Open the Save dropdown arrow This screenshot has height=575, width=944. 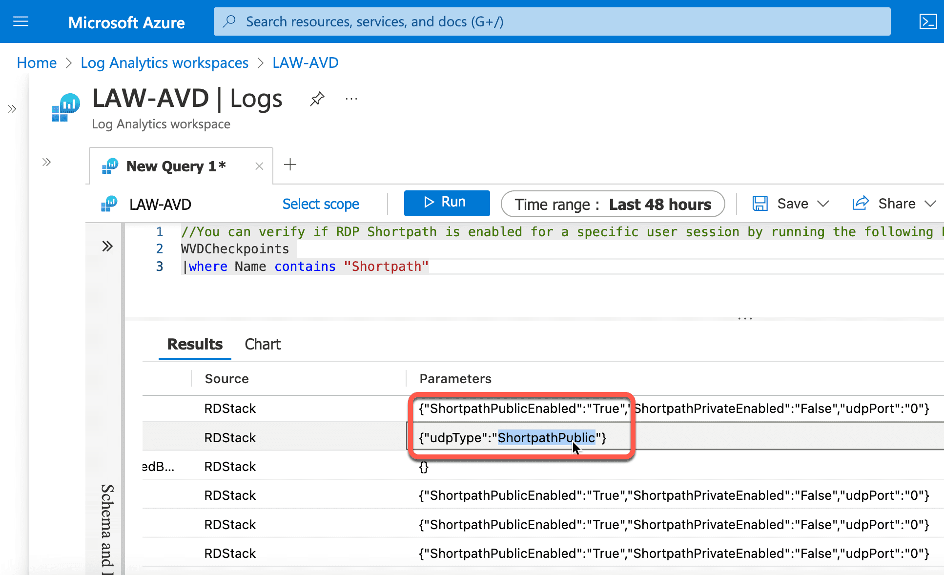click(x=823, y=204)
